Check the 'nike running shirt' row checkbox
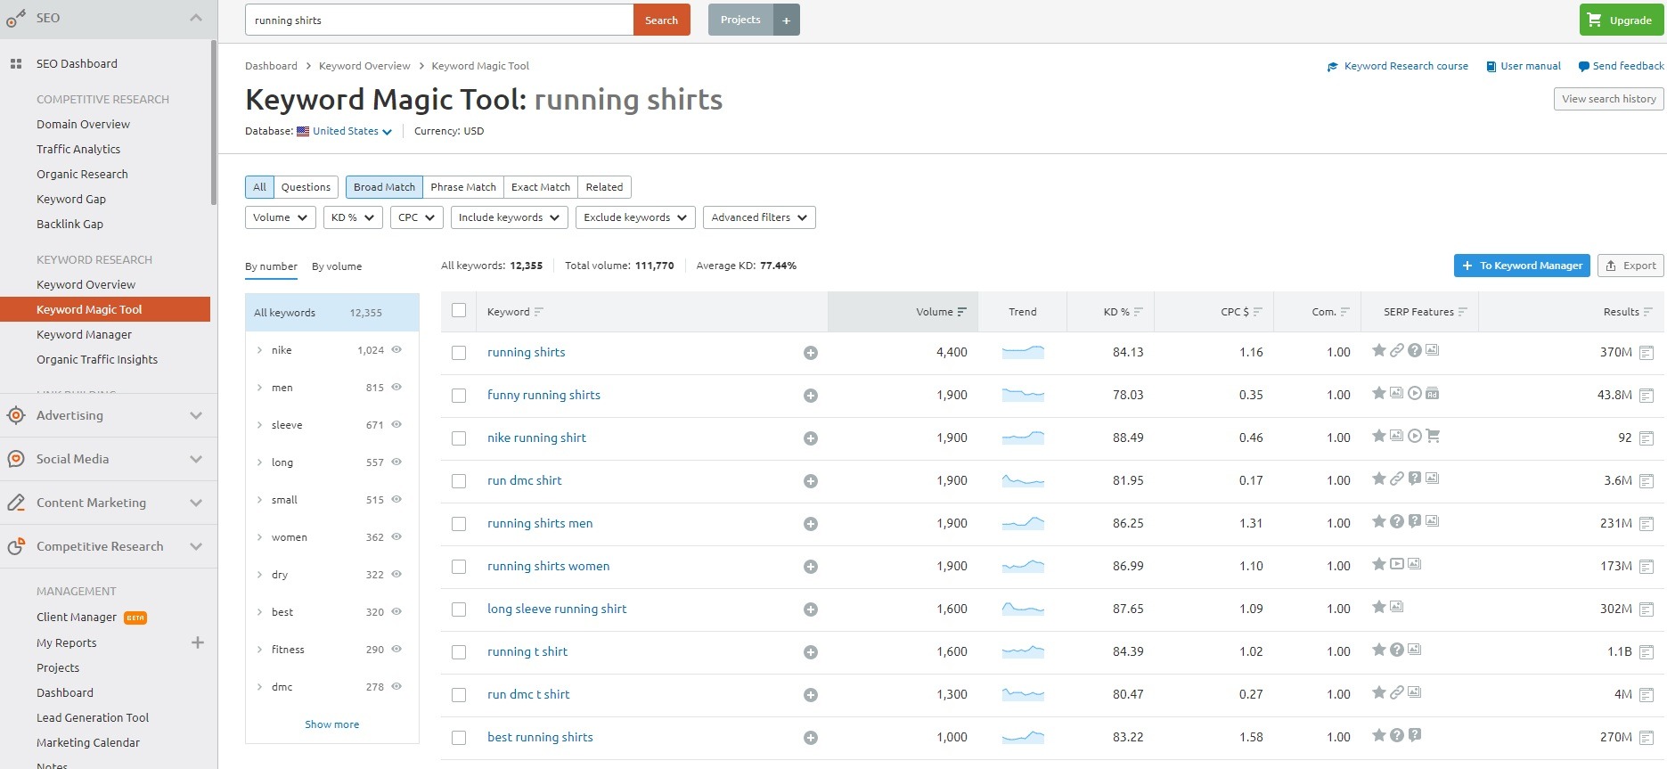Screen dimensions: 1667x769 coord(459,438)
